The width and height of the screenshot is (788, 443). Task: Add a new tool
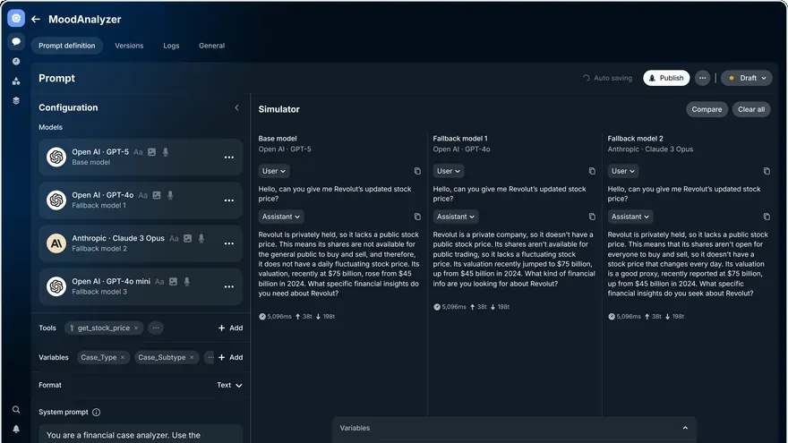point(230,328)
